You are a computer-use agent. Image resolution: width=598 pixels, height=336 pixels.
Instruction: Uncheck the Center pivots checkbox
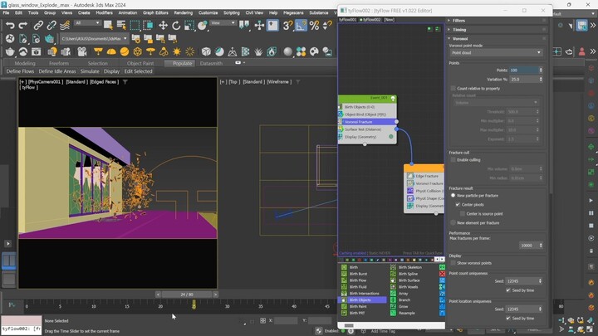(x=458, y=204)
